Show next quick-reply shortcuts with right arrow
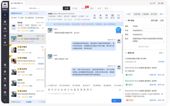Image resolution: width=170 pixels, height=106 pixels. 122,86
